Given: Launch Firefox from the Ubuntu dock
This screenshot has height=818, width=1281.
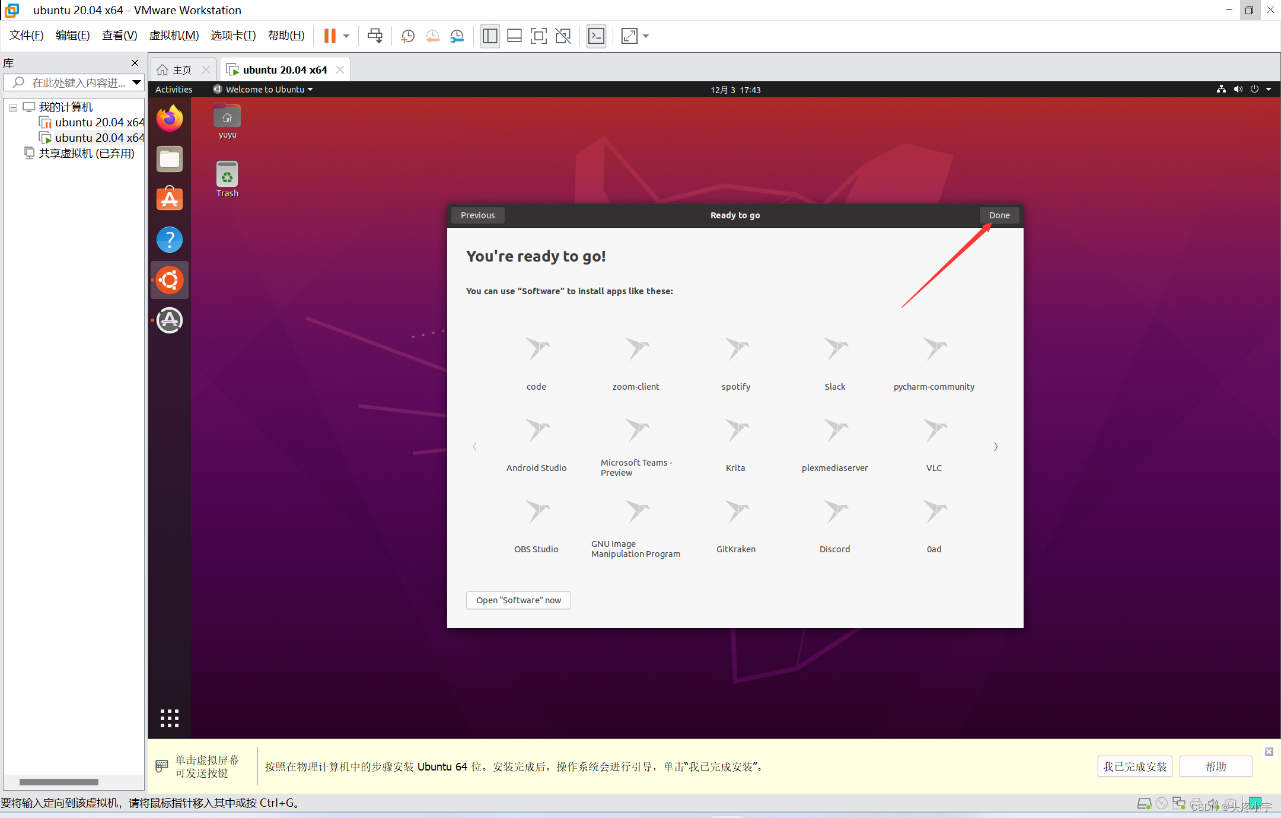Looking at the screenshot, I should pos(170,119).
